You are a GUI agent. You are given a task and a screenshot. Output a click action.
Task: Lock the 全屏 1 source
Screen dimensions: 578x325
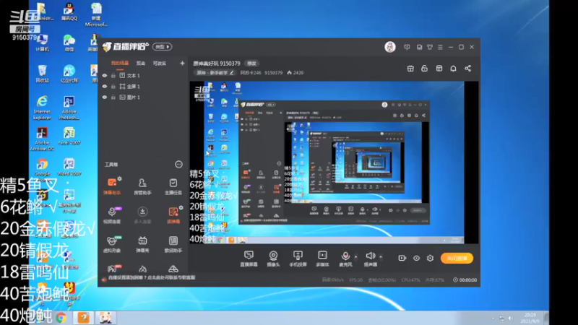(113, 86)
